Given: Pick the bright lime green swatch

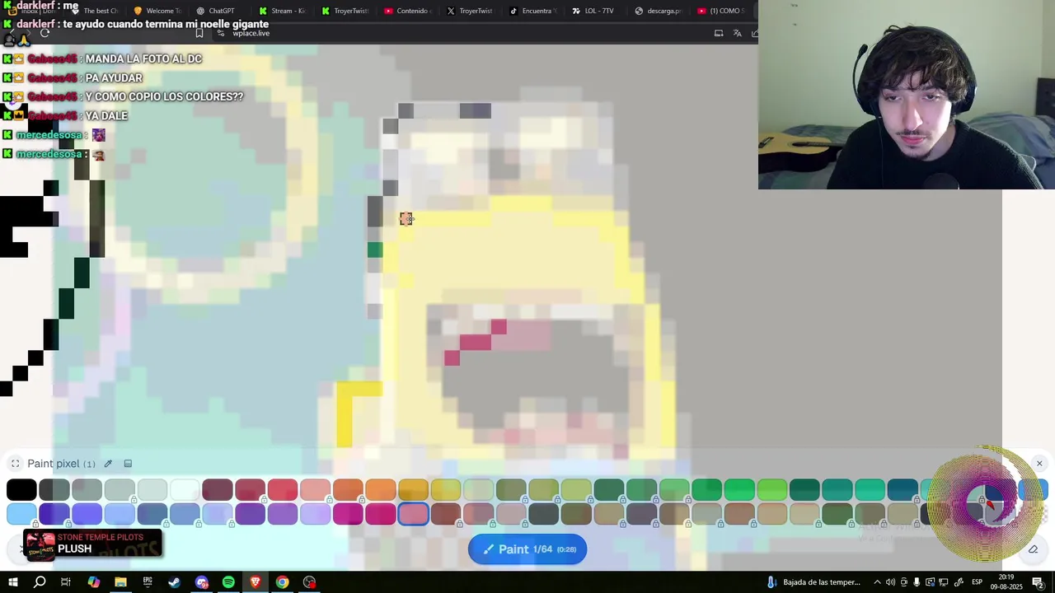Looking at the screenshot, I should pos(772,490).
